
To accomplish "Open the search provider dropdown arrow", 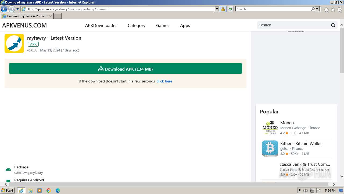I will pos(317,9).
